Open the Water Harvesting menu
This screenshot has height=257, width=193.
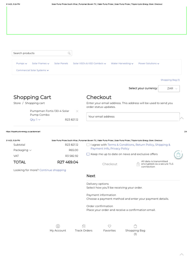pyautogui.click(x=122, y=63)
